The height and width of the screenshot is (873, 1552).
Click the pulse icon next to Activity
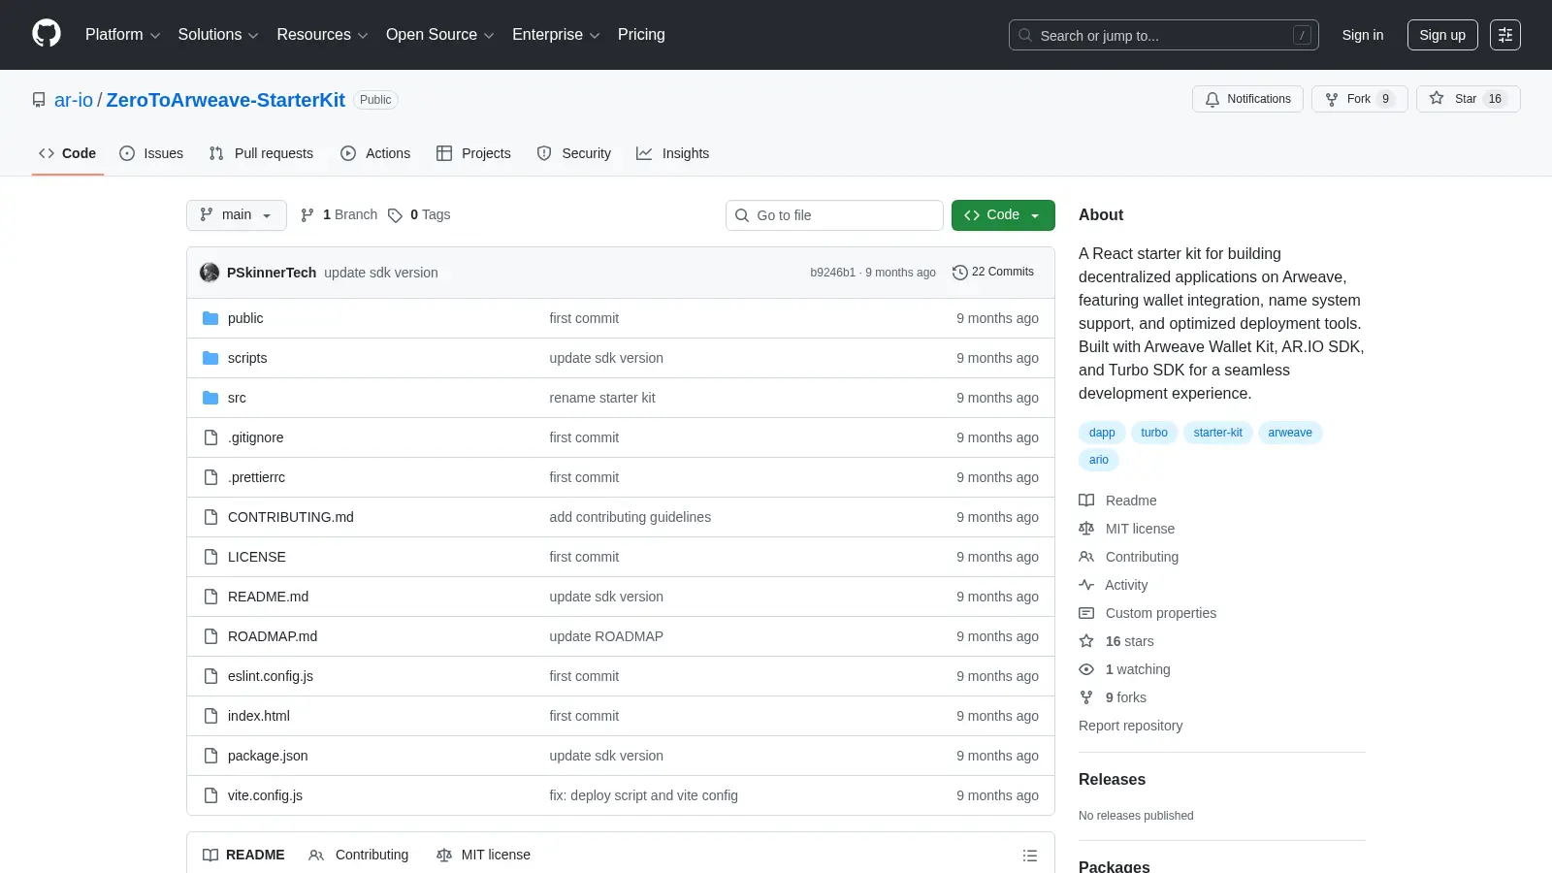pyautogui.click(x=1086, y=585)
